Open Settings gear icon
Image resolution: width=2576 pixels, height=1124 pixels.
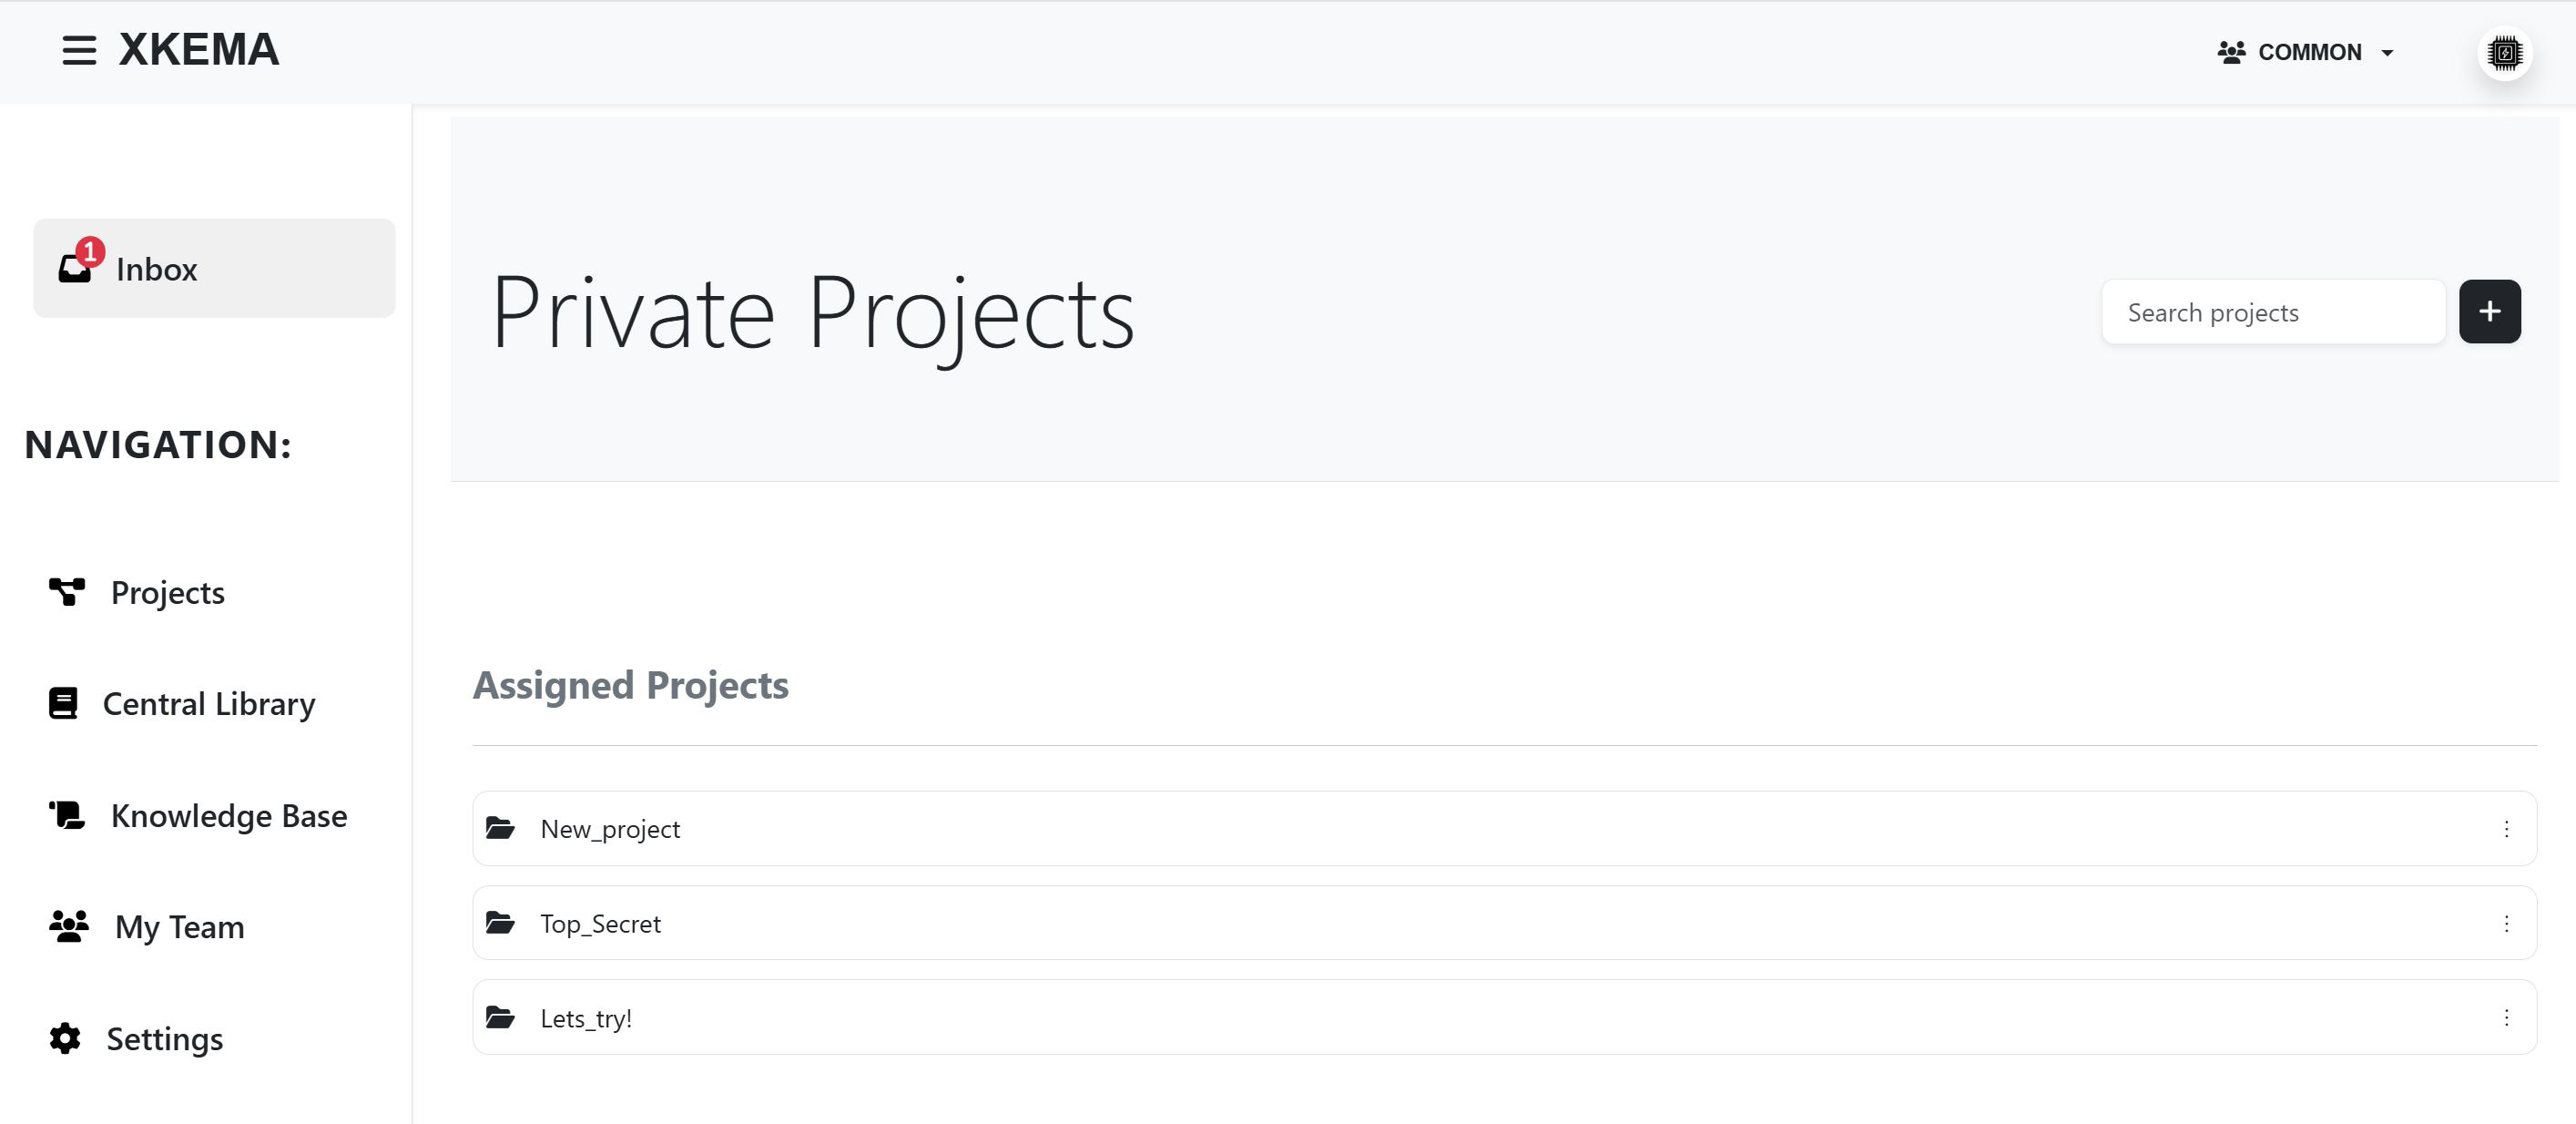pos(65,1038)
